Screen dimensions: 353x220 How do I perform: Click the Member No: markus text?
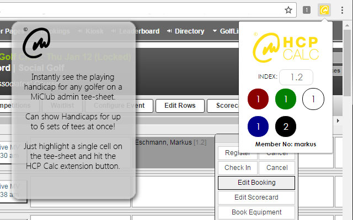[x=286, y=144]
